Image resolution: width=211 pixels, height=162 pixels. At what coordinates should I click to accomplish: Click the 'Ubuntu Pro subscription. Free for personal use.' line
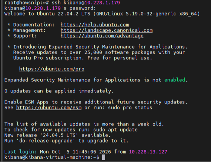click(x=83, y=58)
